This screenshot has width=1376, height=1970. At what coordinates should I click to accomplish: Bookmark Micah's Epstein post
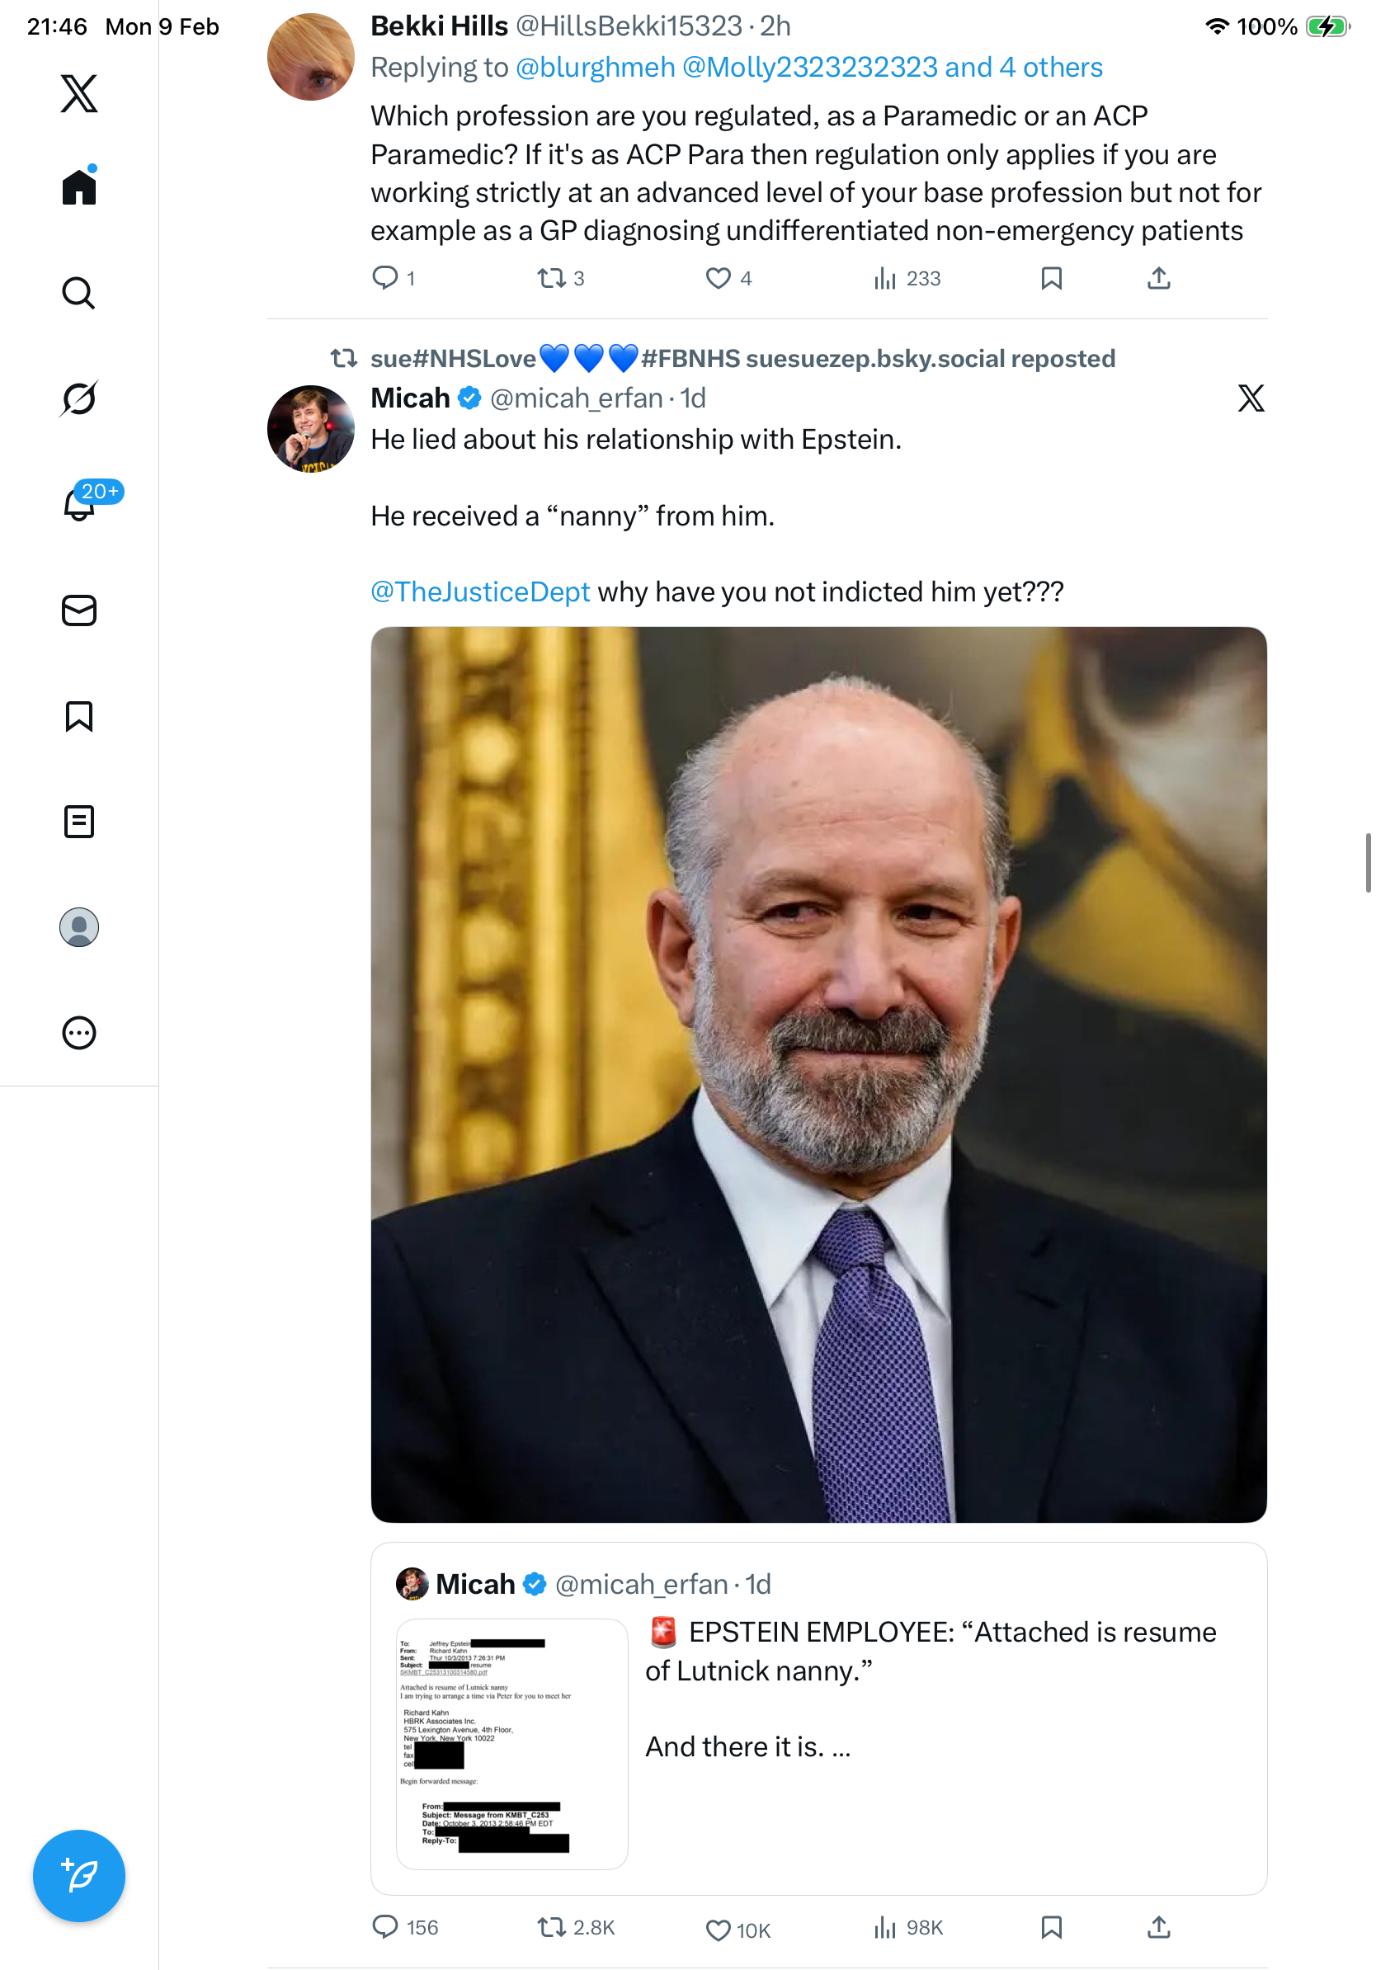[x=1051, y=1928]
